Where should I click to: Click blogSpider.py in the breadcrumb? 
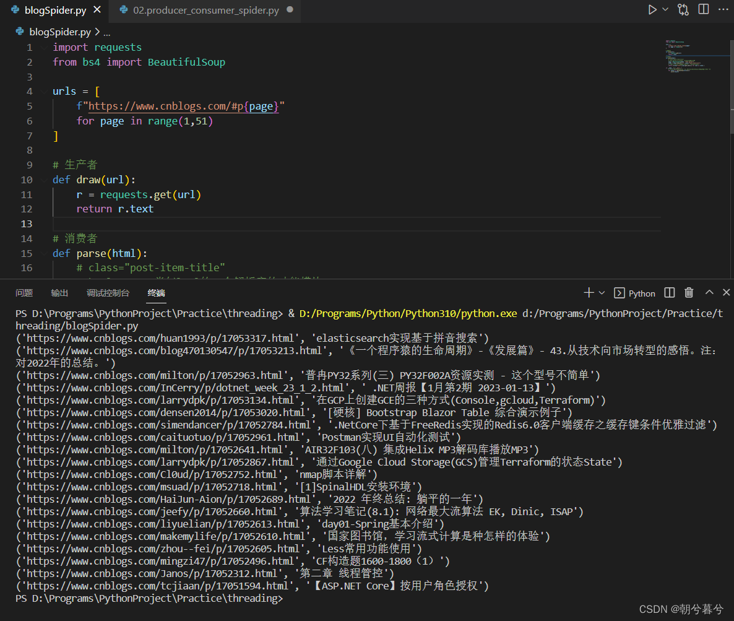tap(60, 32)
